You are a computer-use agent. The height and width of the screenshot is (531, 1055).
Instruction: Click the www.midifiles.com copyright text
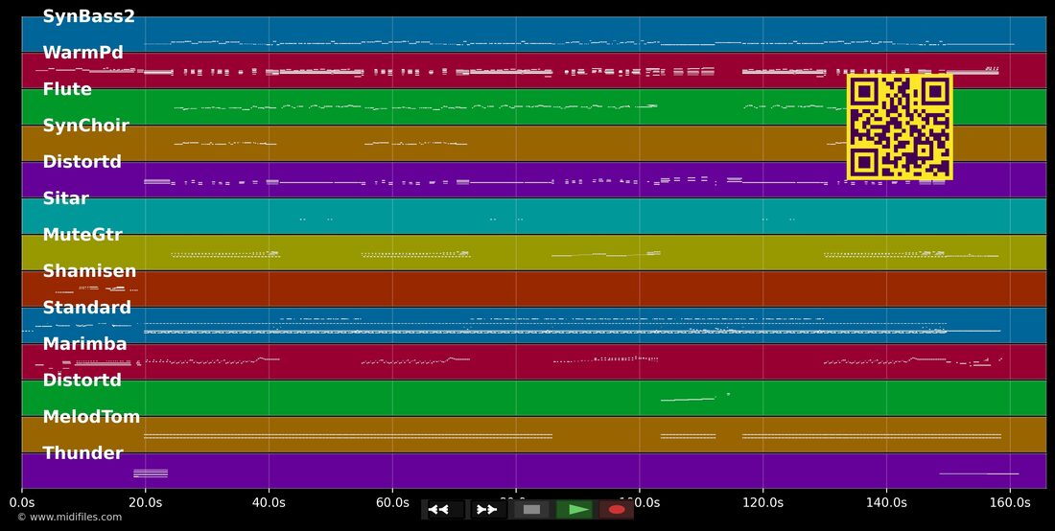coord(70,517)
